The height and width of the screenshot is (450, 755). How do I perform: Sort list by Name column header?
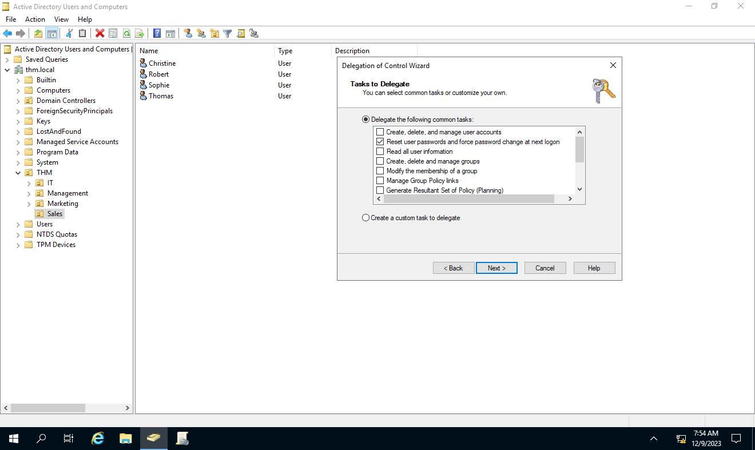tap(205, 51)
